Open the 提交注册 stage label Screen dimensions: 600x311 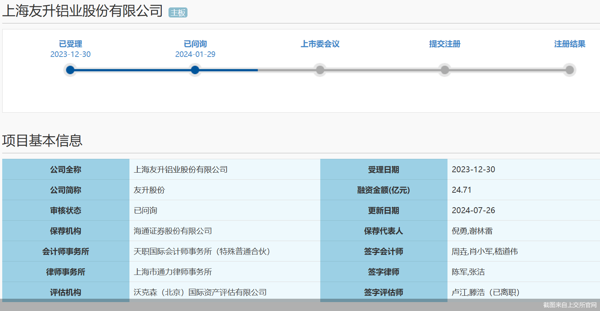click(x=445, y=44)
